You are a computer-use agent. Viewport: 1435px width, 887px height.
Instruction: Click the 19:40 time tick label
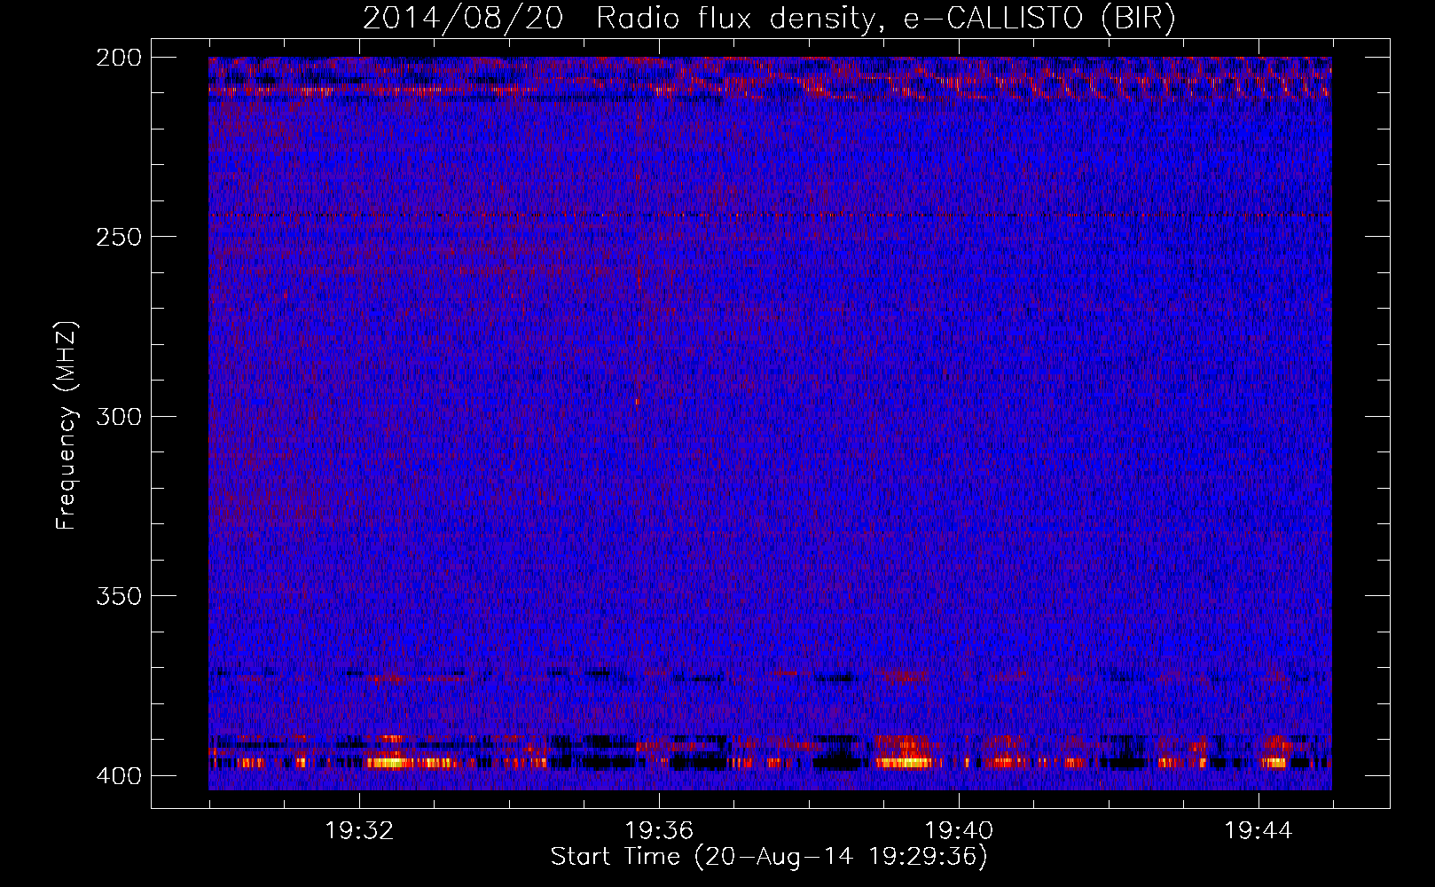click(959, 830)
